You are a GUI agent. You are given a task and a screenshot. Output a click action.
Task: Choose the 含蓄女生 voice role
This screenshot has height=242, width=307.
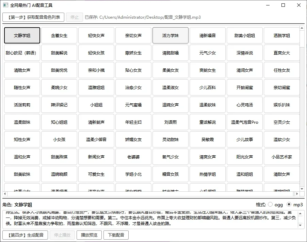(x=59, y=35)
